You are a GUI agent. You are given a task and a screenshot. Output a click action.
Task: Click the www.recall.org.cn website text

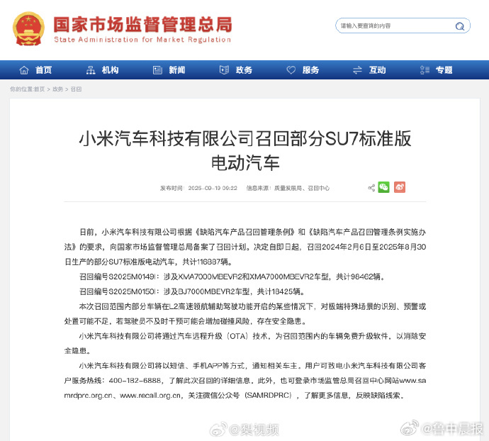(x=150, y=396)
